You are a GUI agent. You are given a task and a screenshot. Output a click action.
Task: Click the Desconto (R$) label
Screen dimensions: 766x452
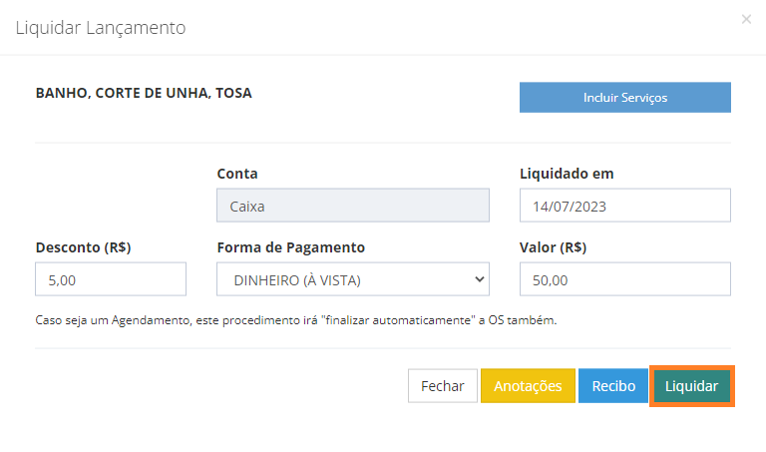coord(83,247)
